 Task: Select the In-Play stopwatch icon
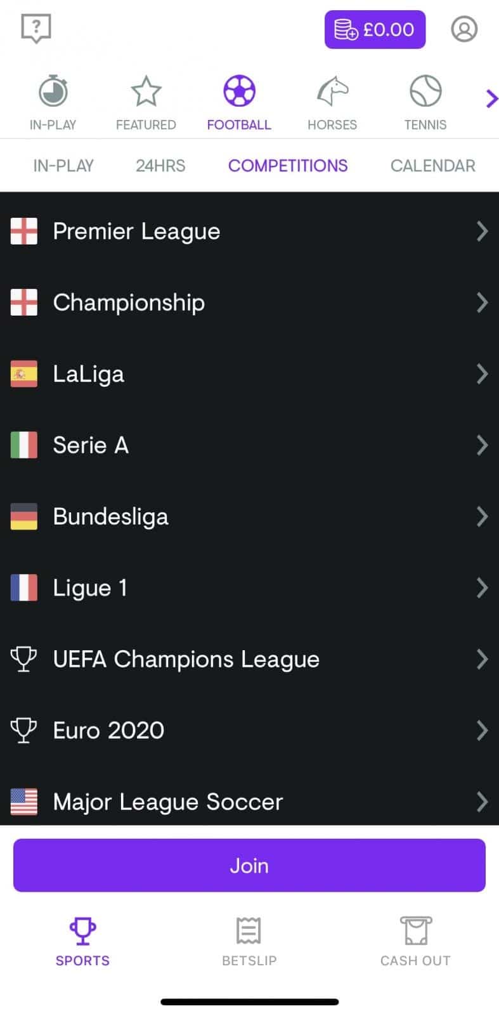[x=53, y=91]
